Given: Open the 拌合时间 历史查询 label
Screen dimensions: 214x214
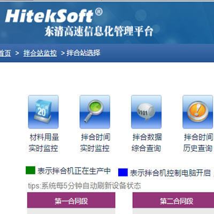Looking at the screenshot, I should pos(198,142).
